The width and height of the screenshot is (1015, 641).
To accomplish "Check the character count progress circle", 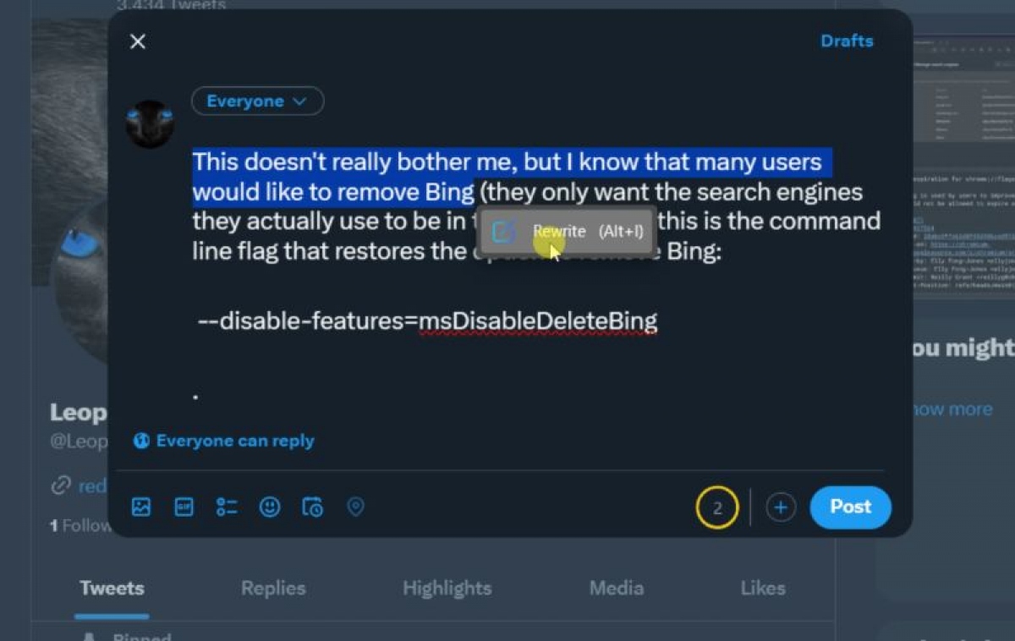I will pyautogui.click(x=716, y=507).
